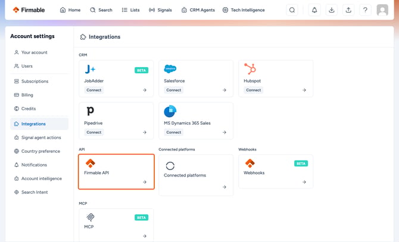Click the JobAdder logo icon

[90, 69]
